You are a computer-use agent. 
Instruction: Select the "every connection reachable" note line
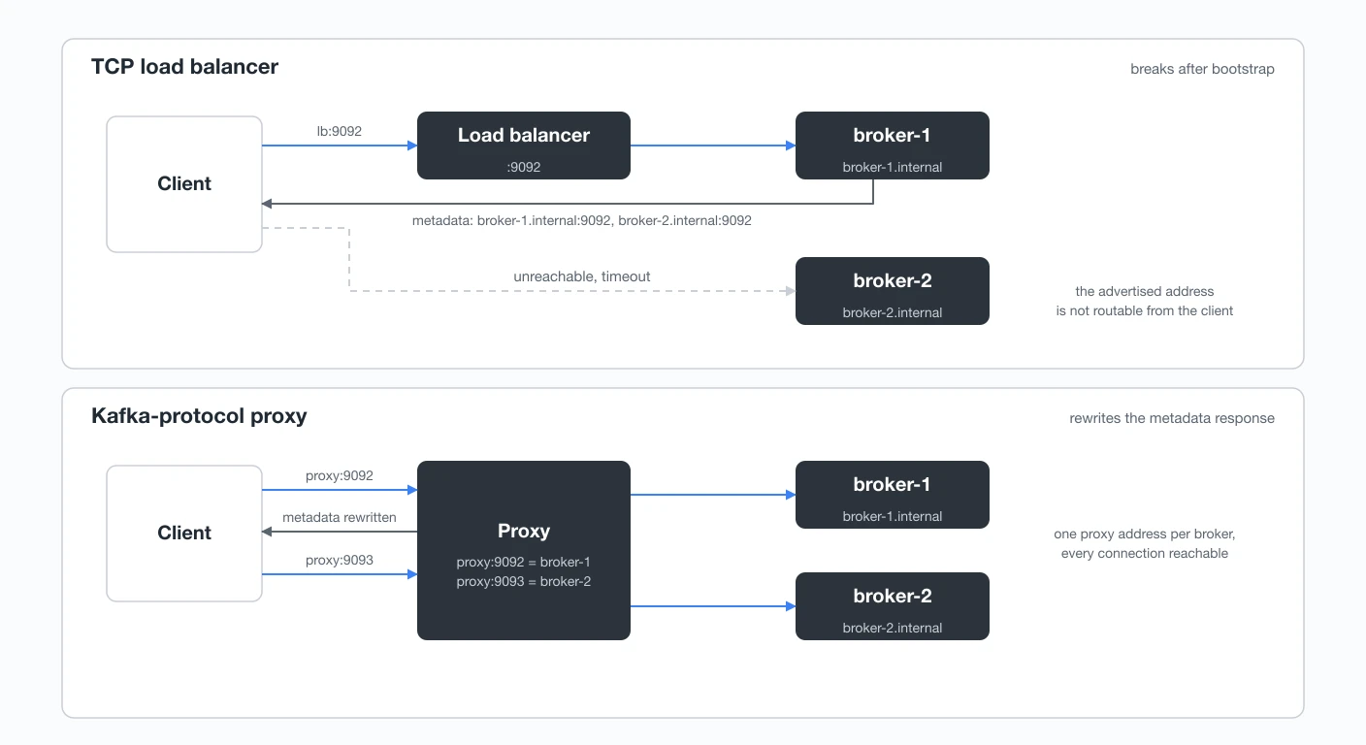[x=1145, y=554]
